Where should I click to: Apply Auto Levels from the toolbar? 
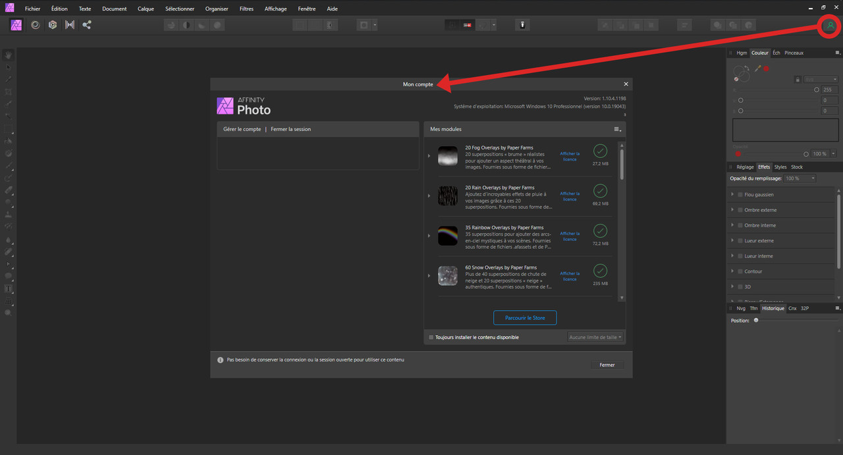(x=171, y=25)
